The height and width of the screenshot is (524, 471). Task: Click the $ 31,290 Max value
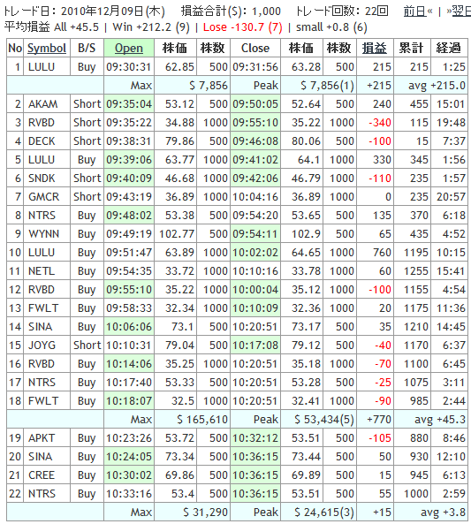tap(205, 513)
